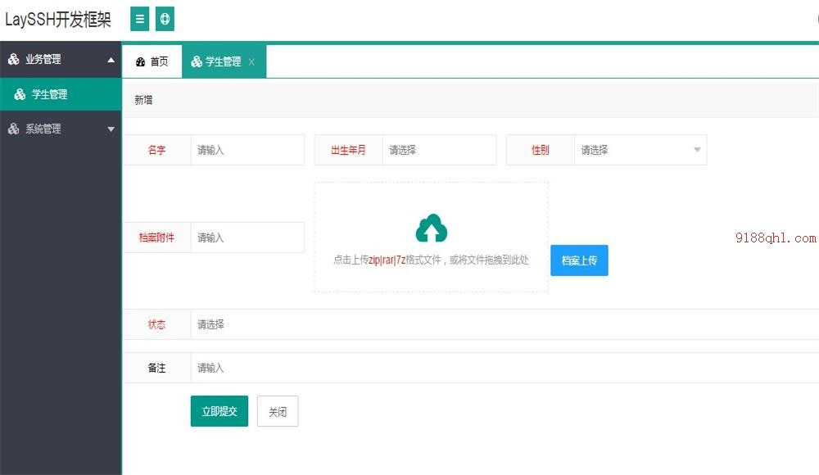
Task: Click the icon on the 学生管理 tab
Action: 196,61
